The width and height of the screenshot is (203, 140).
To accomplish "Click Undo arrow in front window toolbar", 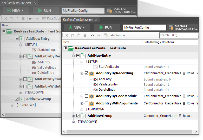I will (92, 35).
